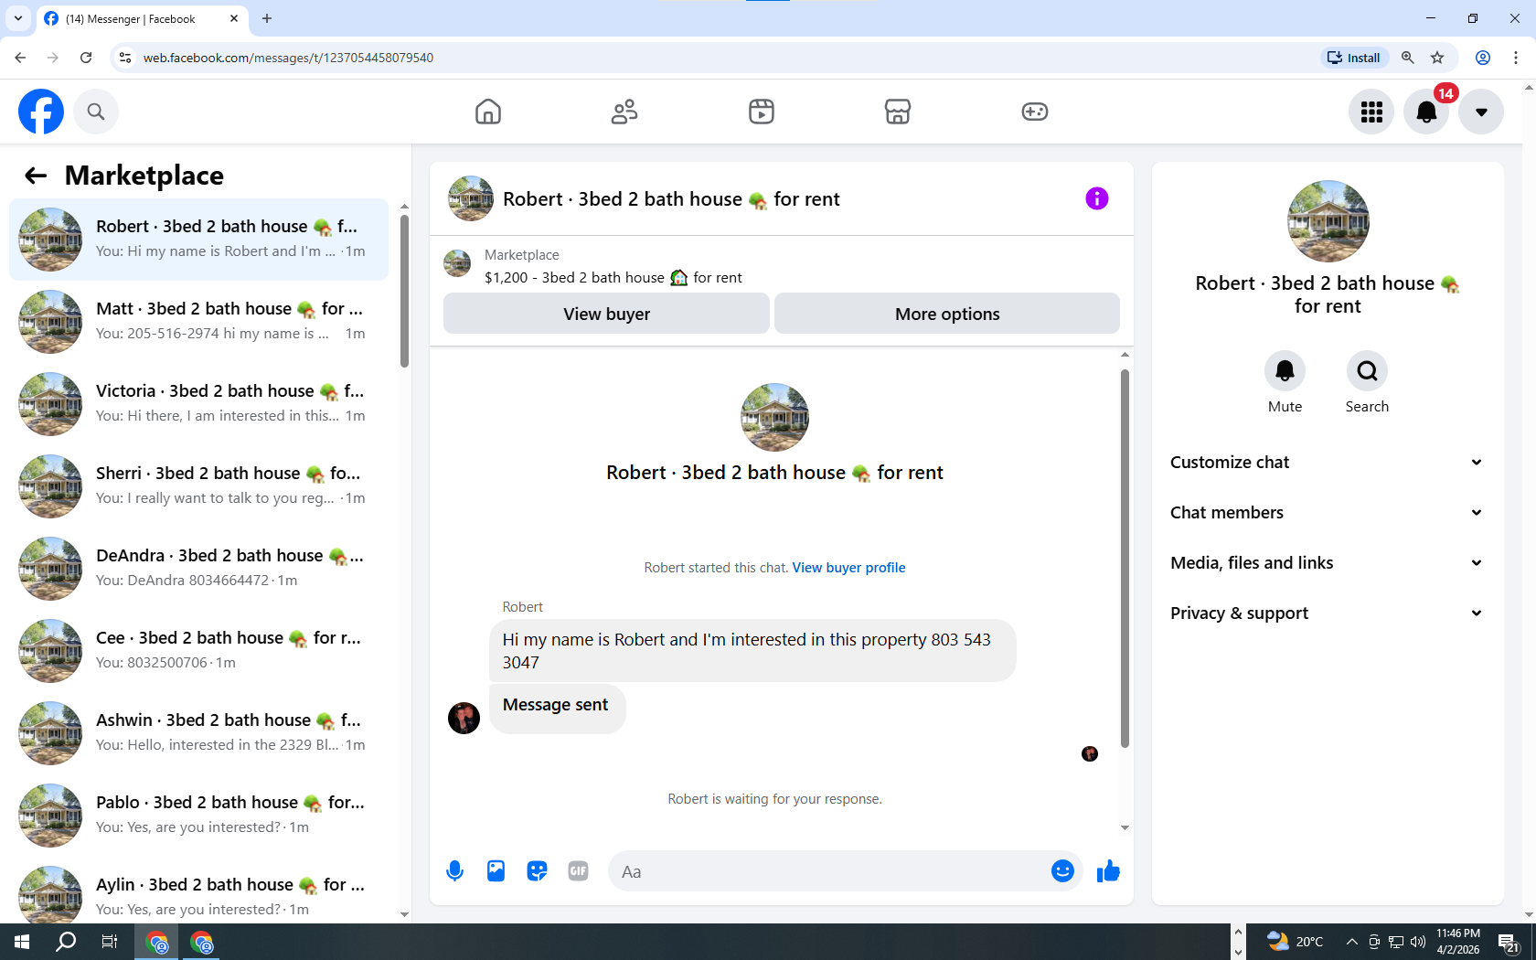Click the $1,200 listing title in the header
Image resolution: width=1536 pixels, height=960 pixels.
[x=613, y=278]
